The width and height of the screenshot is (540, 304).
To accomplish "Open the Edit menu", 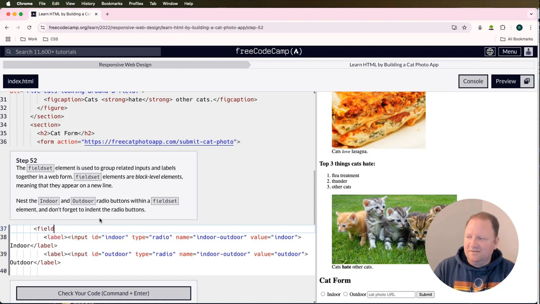I will click(x=56, y=4).
